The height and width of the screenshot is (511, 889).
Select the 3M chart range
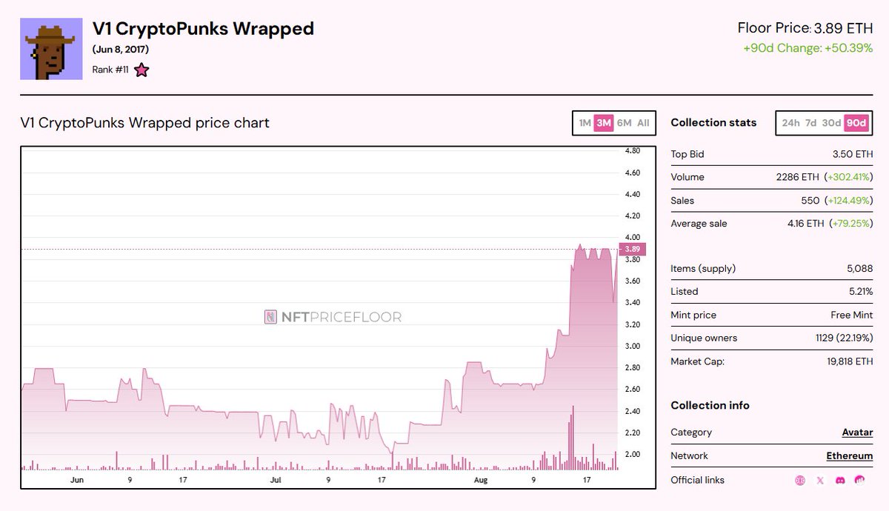click(x=604, y=123)
